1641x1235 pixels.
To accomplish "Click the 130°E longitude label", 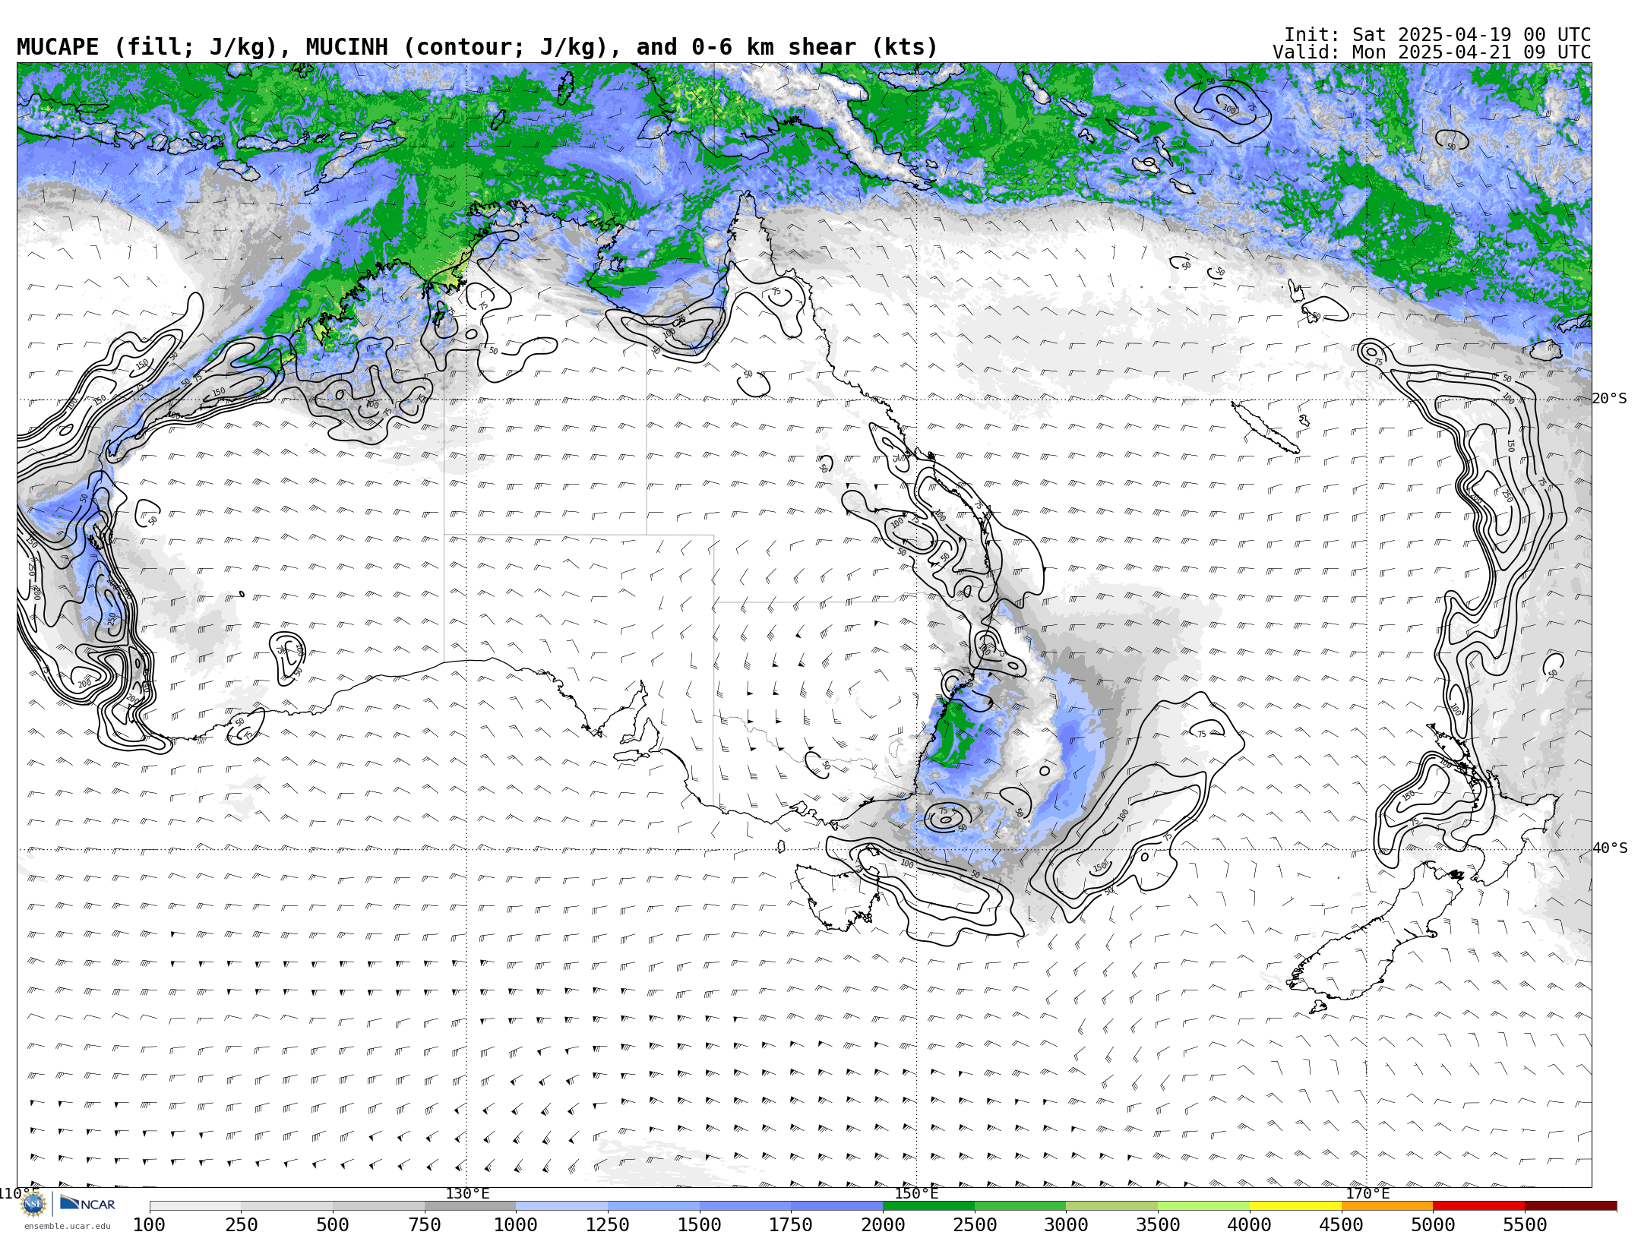I will [467, 1193].
